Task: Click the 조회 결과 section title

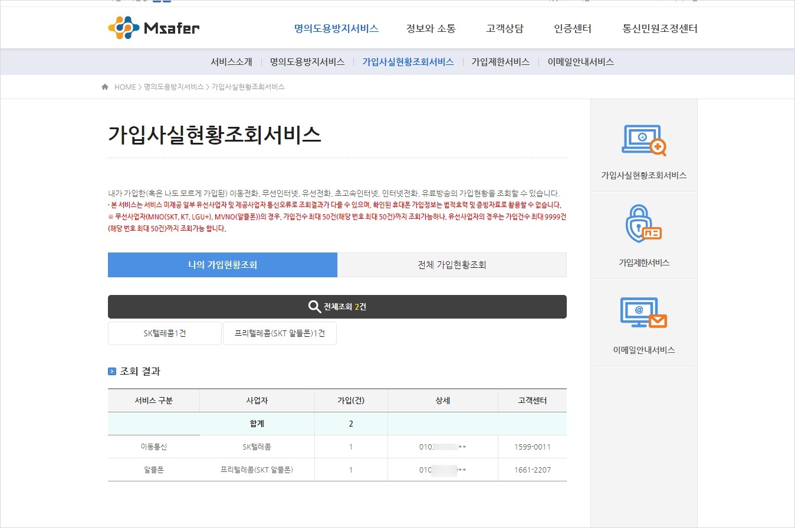Action: (140, 372)
